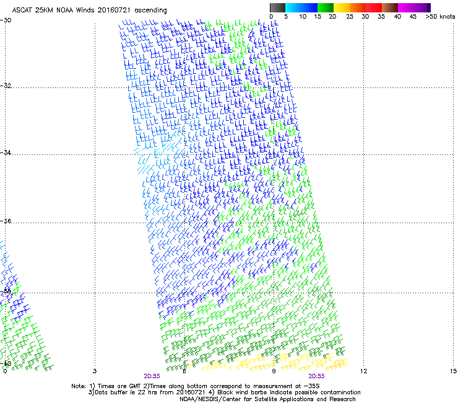Click the '-30' latitude axis label
Viewport: 458px width, 403px height.
(x=6, y=20)
